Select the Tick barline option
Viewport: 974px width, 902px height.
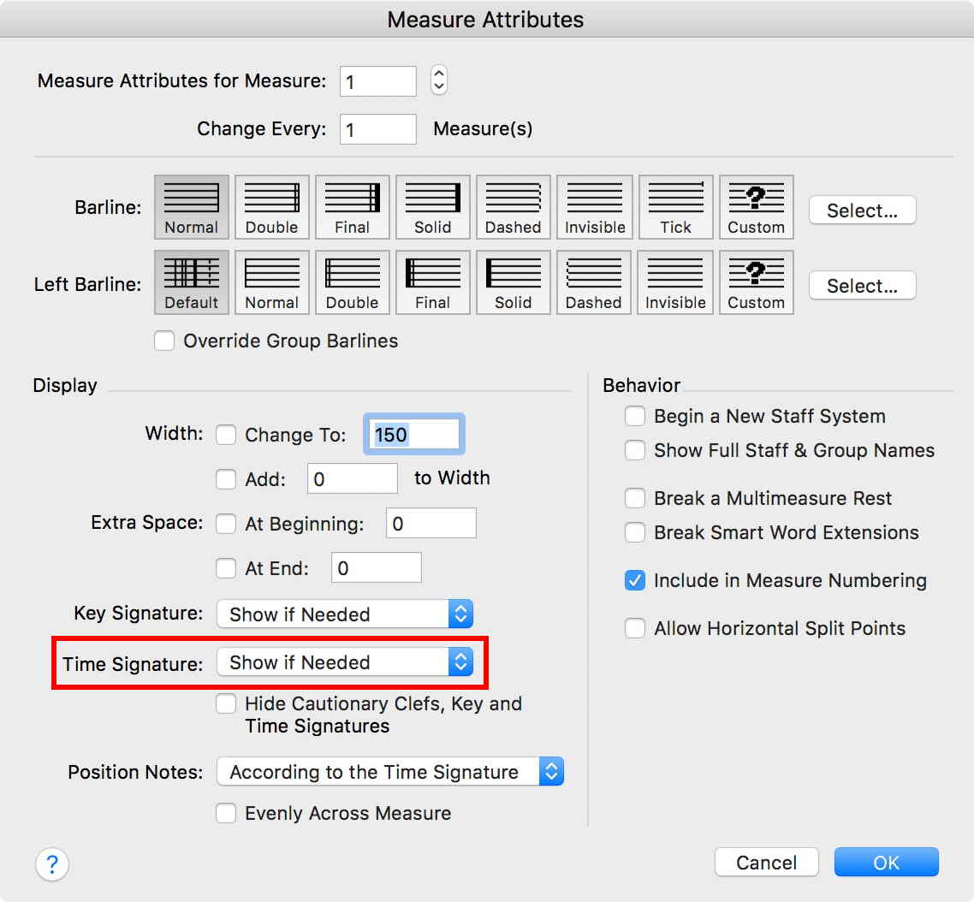click(x=675, y=206)
